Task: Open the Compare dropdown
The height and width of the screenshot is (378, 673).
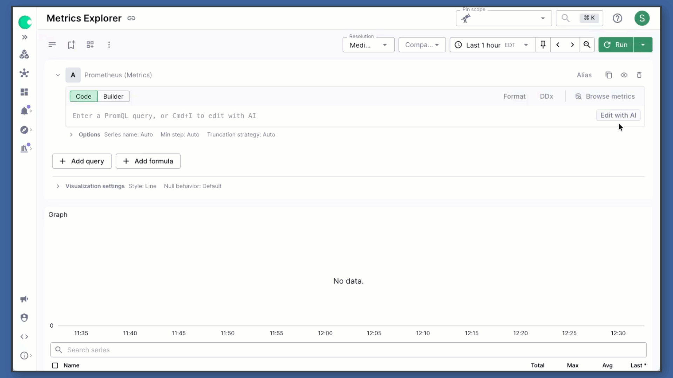Action: pos(422,45)
